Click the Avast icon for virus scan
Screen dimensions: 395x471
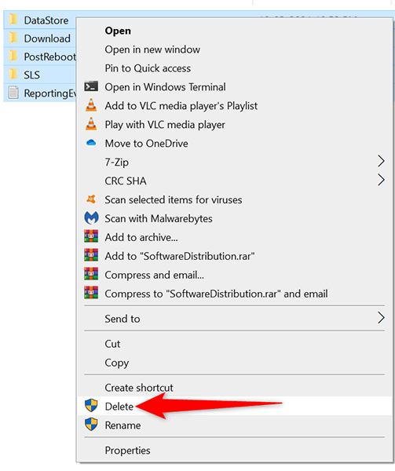tap(91, 199)
